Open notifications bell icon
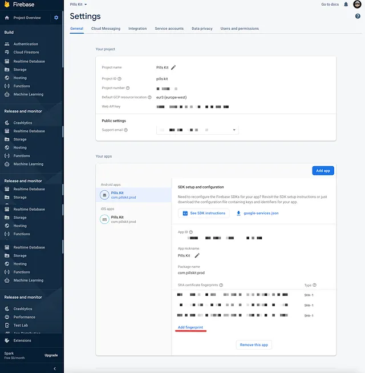The image size is (365, 373). (x=346, y=4)
